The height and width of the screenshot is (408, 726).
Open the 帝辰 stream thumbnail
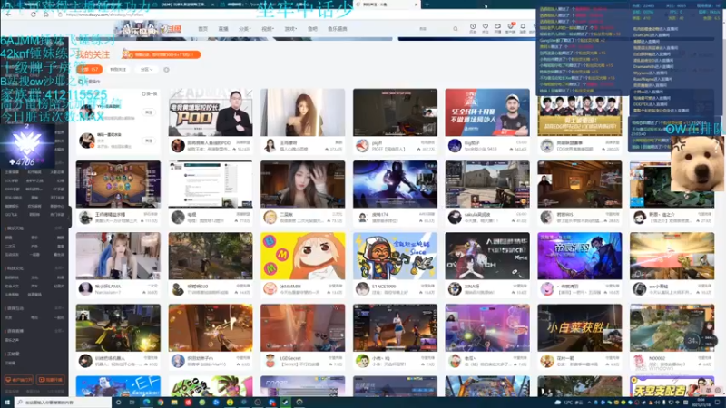tap(580, 256)
